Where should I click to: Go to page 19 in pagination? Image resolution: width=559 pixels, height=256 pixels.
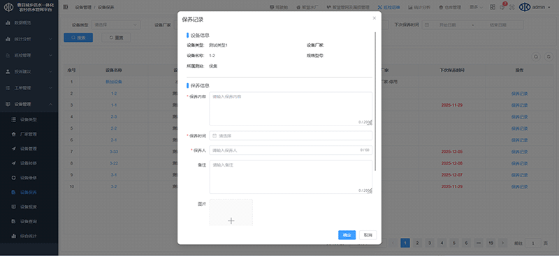click(491, 243)
